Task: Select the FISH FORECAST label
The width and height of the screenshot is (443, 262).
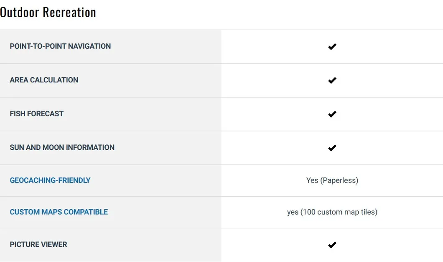Action: [37, 114]
